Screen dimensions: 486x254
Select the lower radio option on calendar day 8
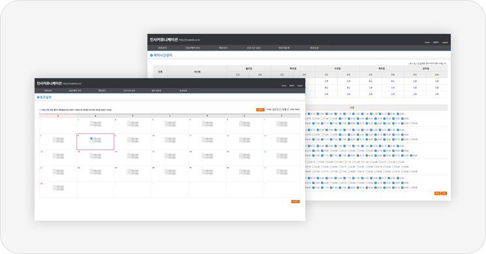[91, 141]
